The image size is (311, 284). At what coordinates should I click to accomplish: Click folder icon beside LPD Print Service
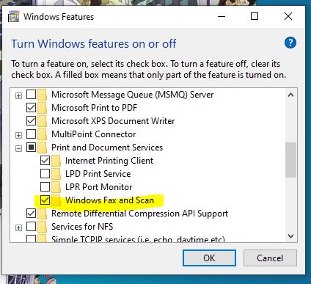[56, 174]
